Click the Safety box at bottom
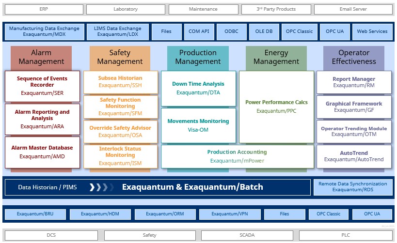 150,235
